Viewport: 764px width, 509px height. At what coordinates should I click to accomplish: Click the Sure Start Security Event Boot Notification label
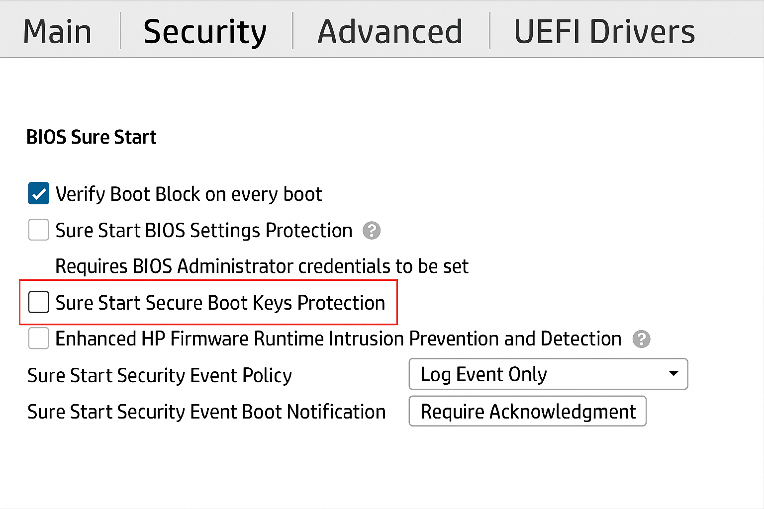point(206,412)
